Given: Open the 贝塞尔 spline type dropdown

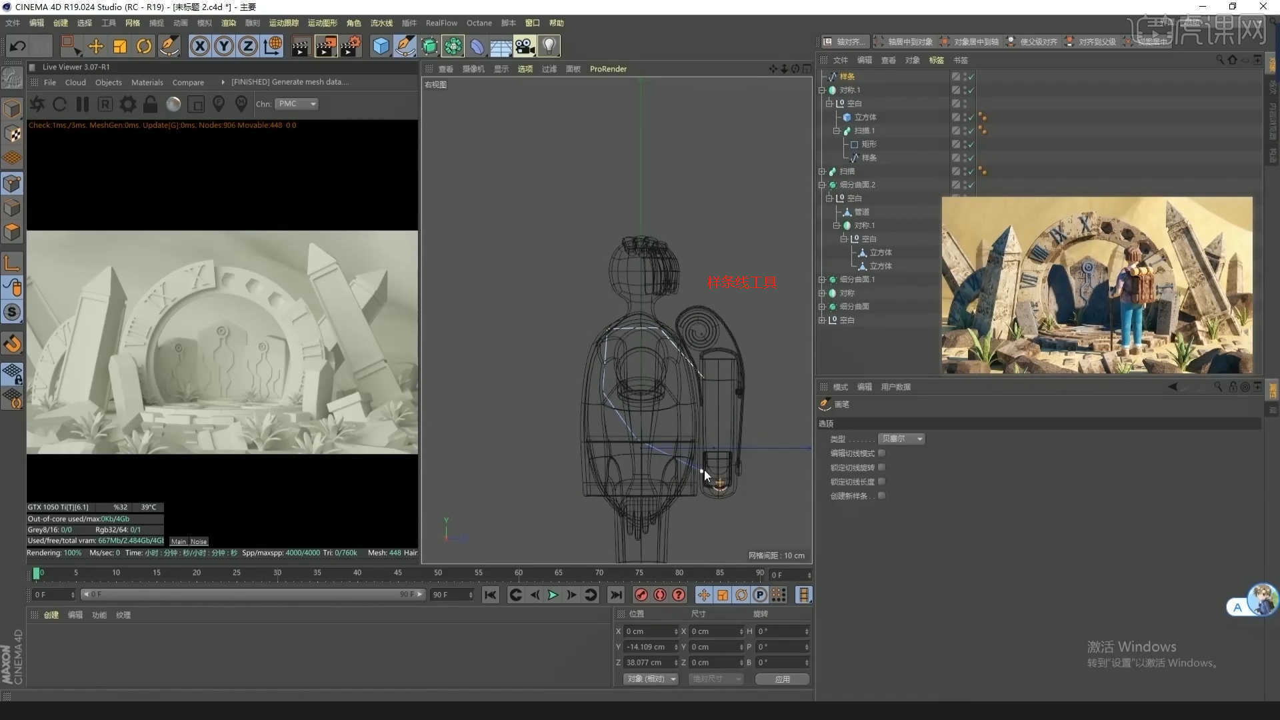Looking at the screenshot, I should 901,439.
